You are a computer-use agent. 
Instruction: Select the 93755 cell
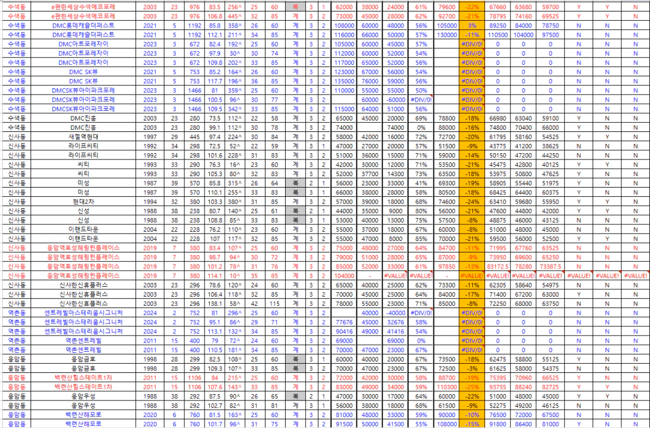pyautogui.click(x=498, y=387)
